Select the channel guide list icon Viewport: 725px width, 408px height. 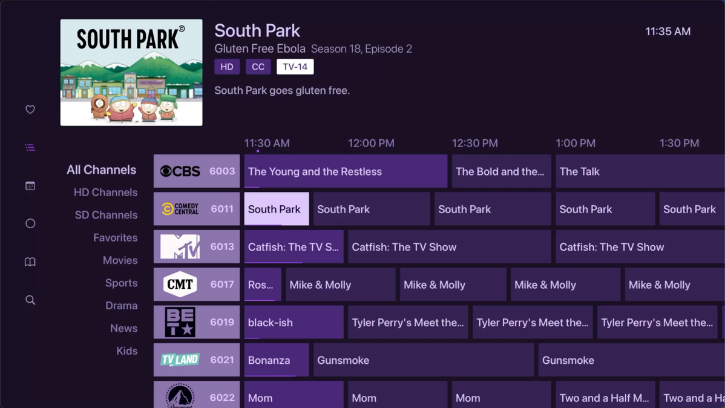(30, 147)
